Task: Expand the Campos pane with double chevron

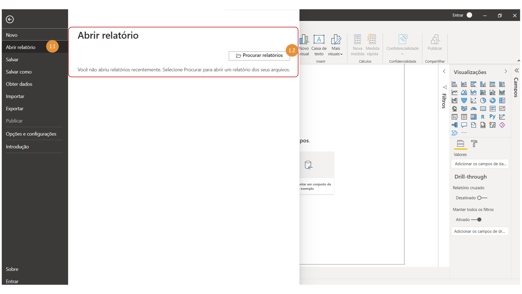Action: pyautogui.click(x=517, y=71)
